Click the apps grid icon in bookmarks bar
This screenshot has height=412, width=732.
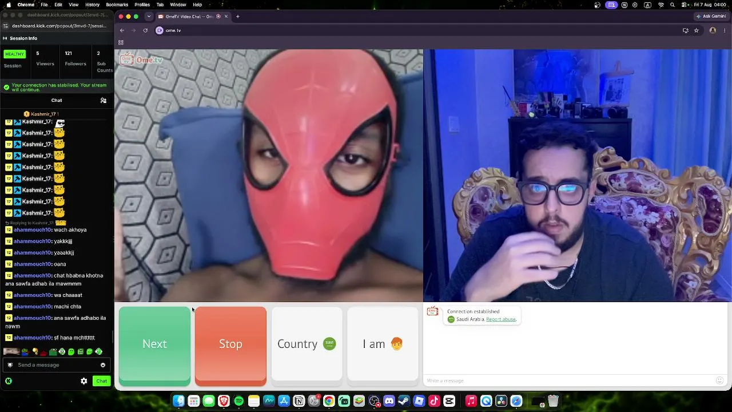click(x=121, y=42)
